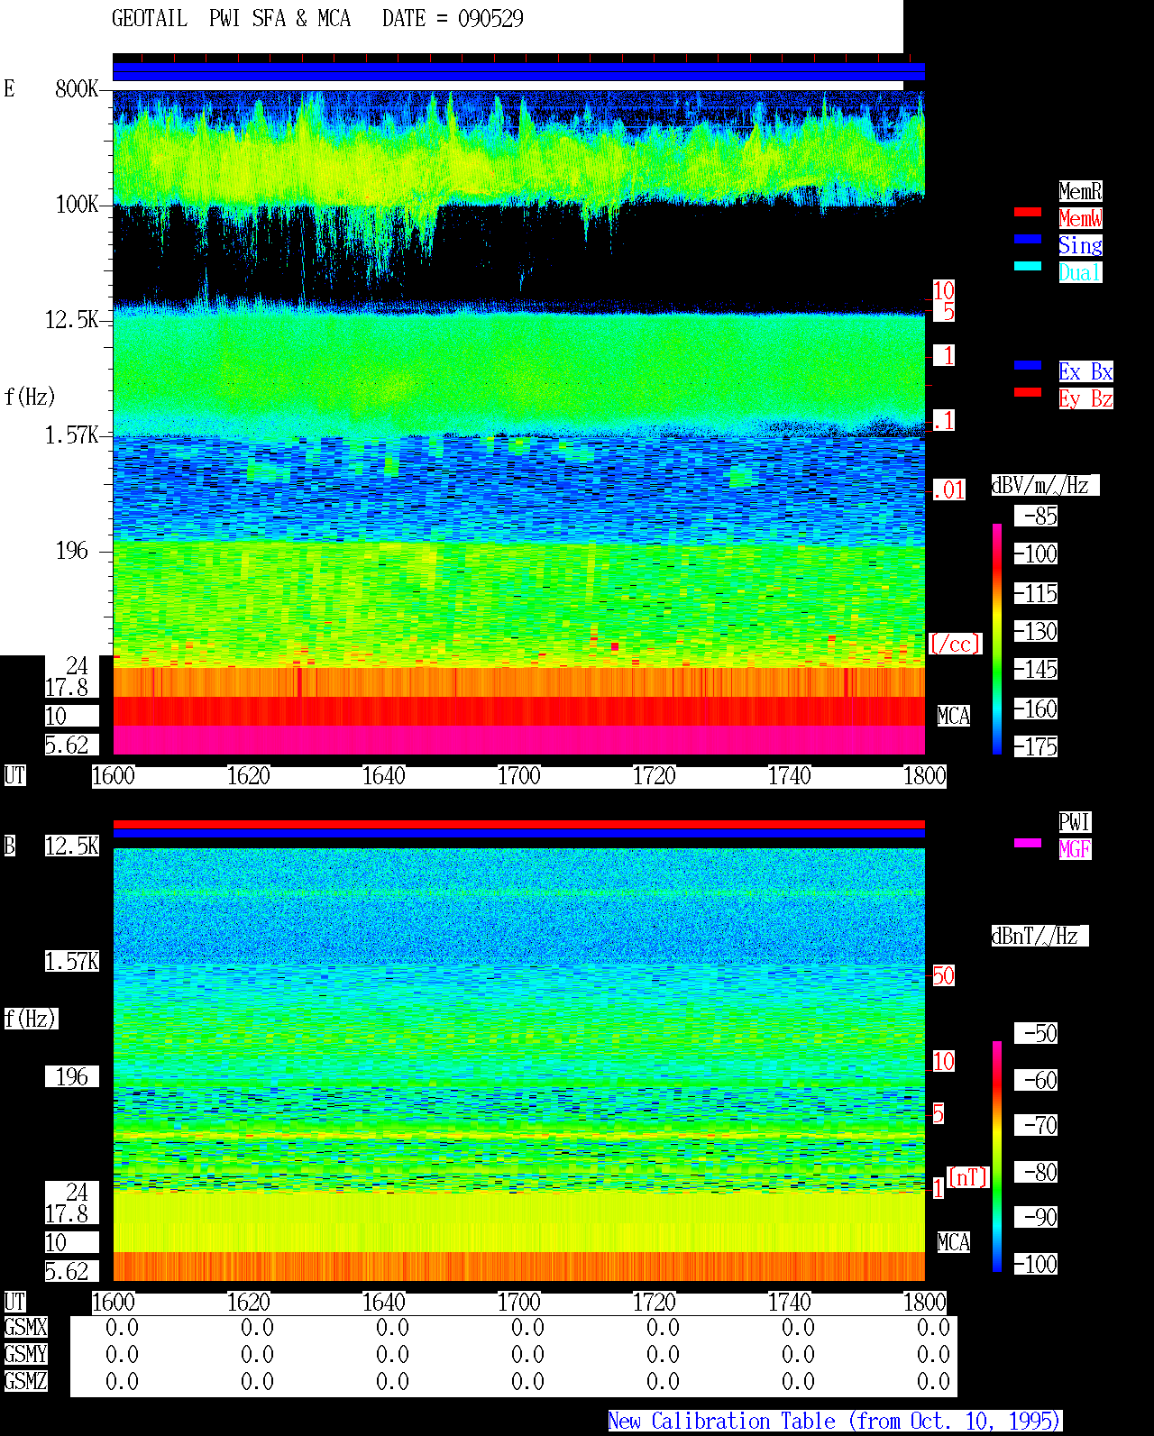
Task: Click the blue status bar above E spectrogram
Action: [x=518, y=72]
